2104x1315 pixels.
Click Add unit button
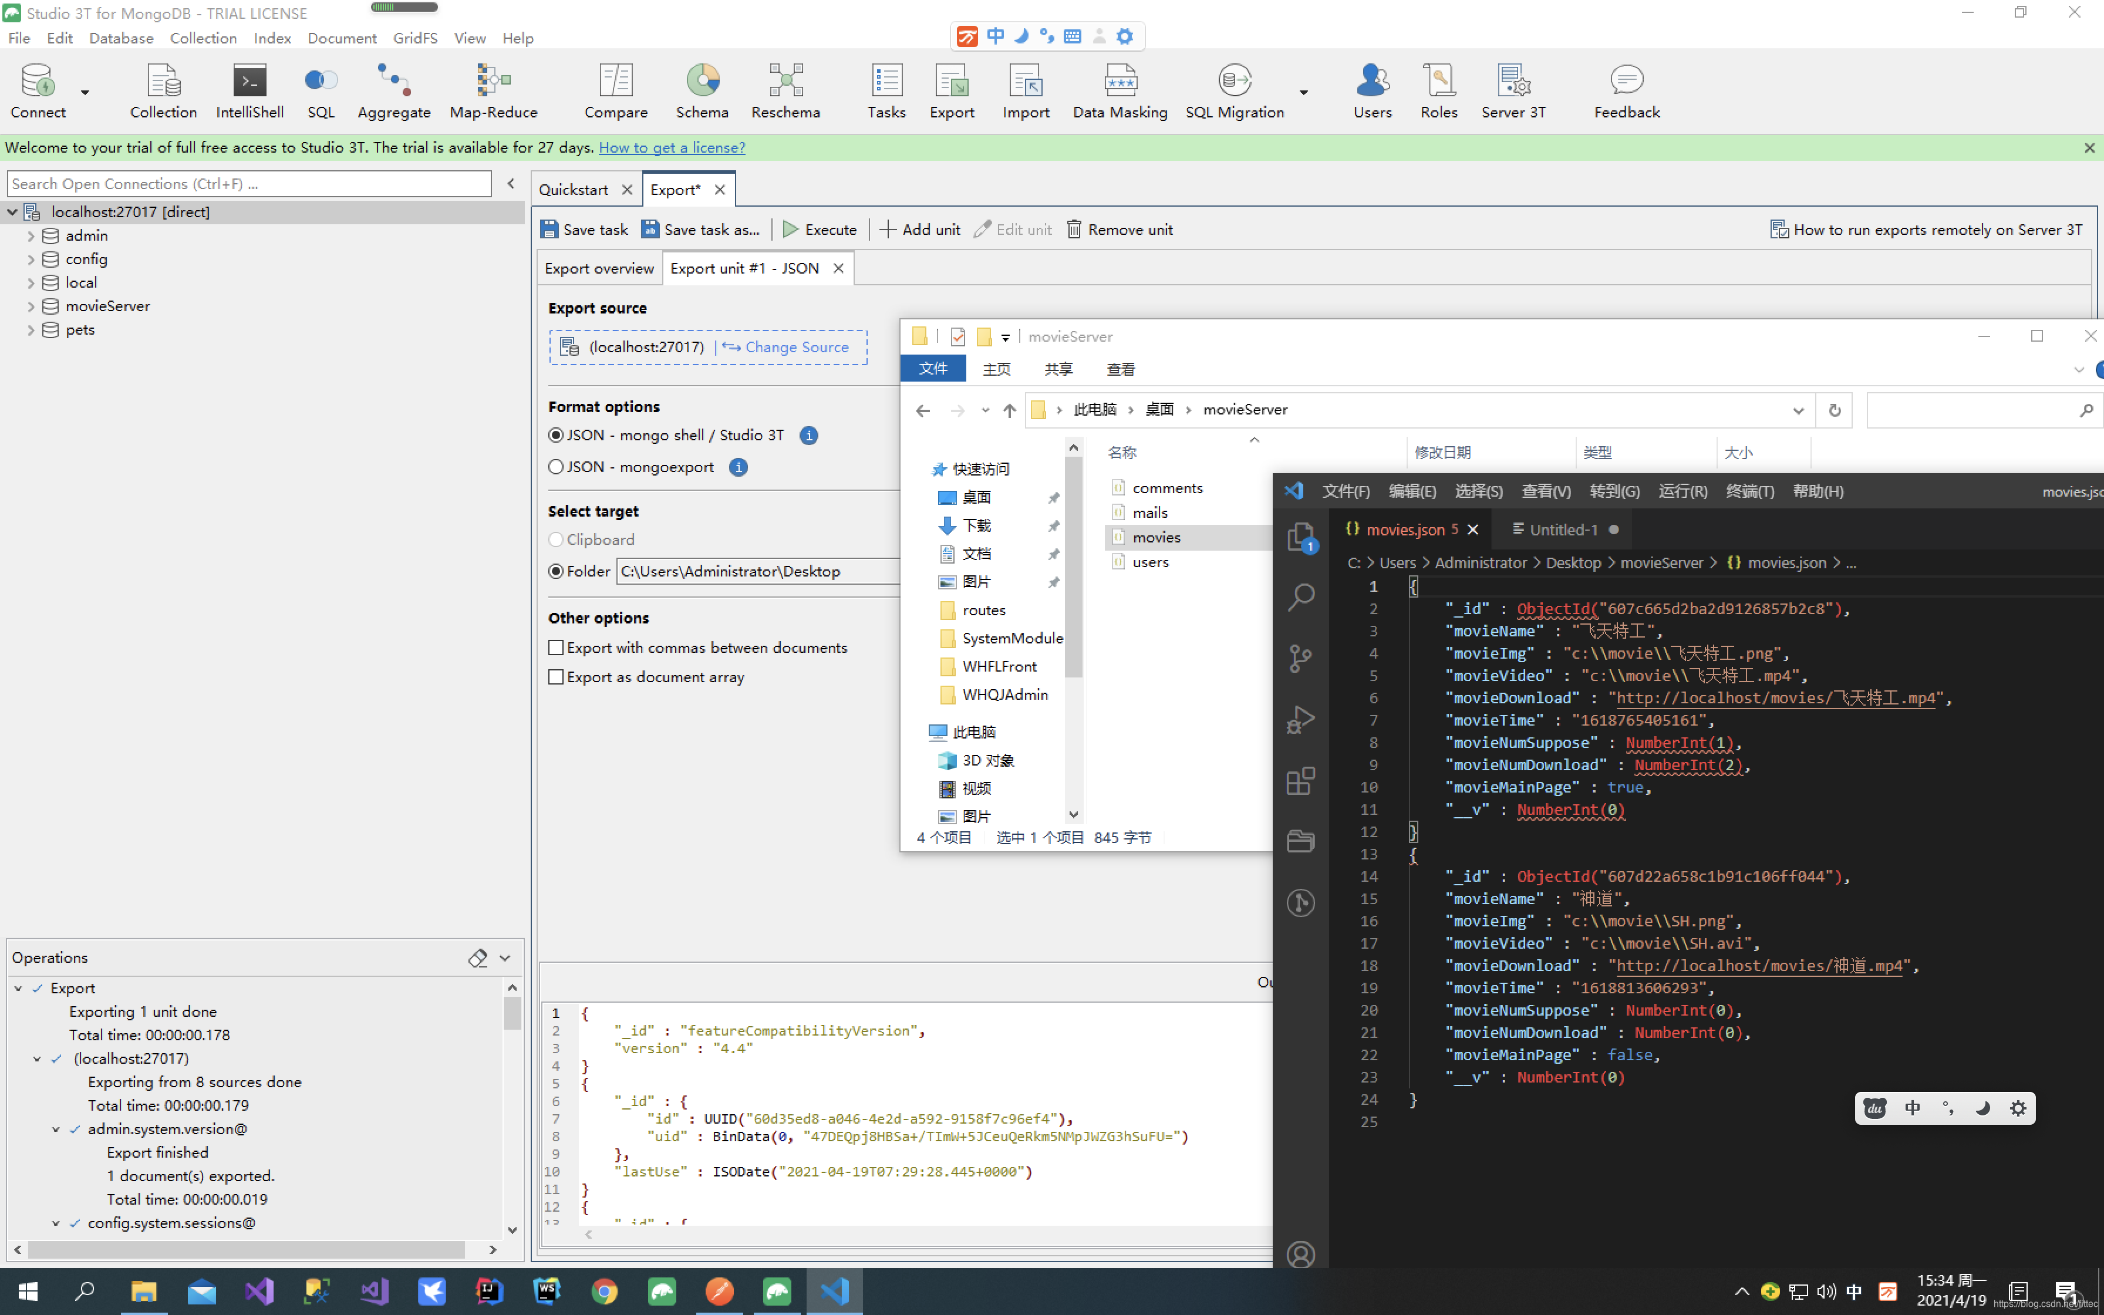tap(920, 230)
